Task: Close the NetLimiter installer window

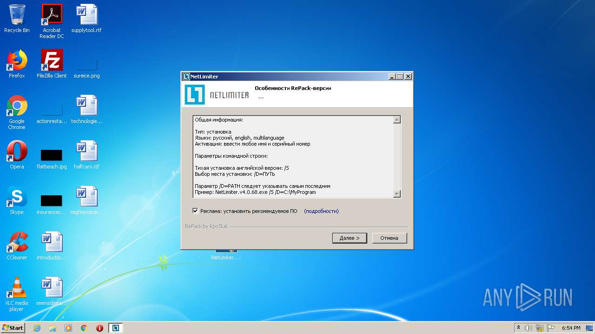Action: click(x=408, y=77)
